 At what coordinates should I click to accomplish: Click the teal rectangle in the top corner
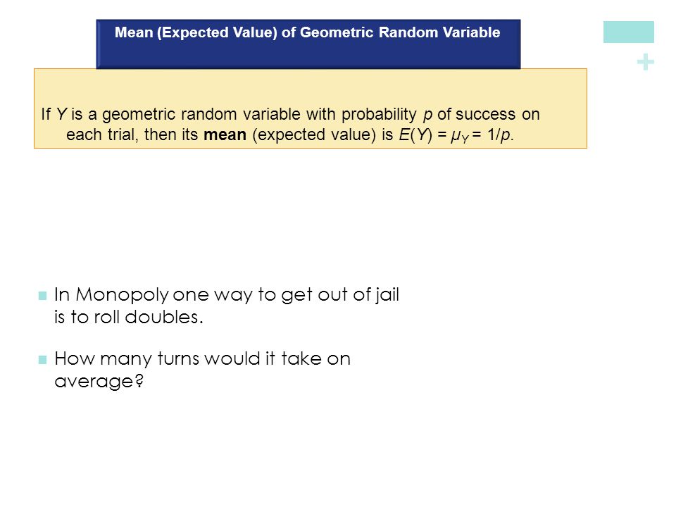pos(629,32)
